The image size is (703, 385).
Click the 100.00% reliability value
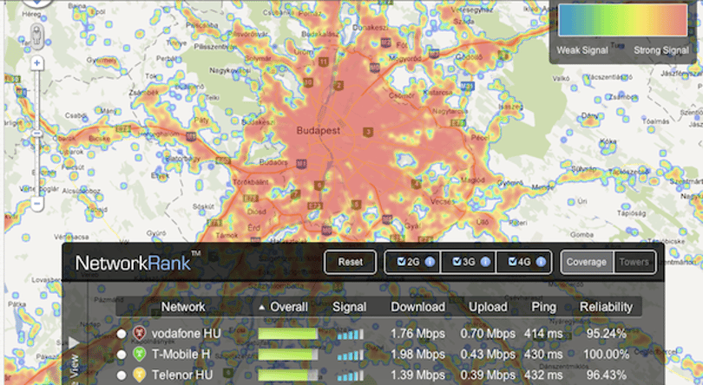tap(606, 355)
